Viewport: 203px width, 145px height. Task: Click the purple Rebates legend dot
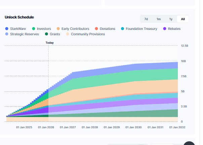165,29
